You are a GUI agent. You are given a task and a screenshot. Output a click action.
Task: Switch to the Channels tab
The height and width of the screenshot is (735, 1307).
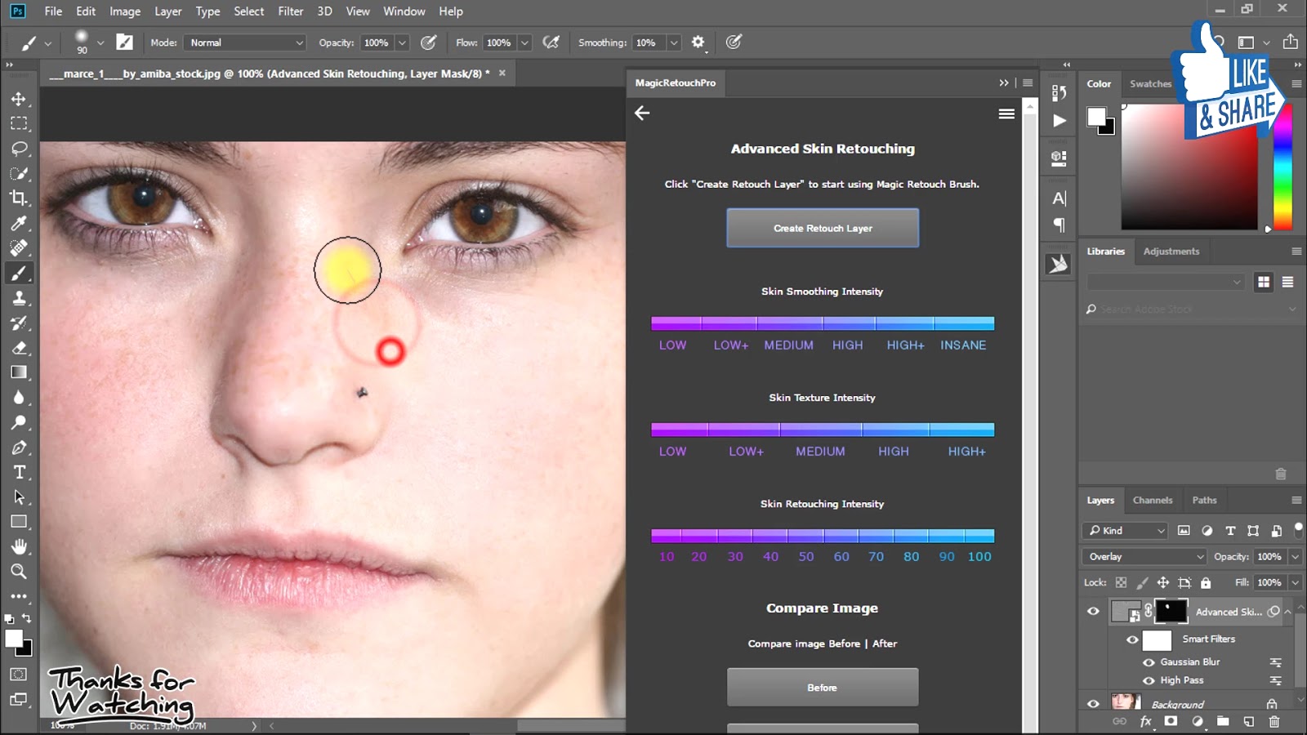pyautogui.click(x=1153, y=500)
